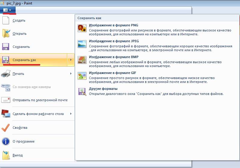Screen dimensions: 240x168
Task: Open Свойства menu entry
Action: tap(37, 128)
